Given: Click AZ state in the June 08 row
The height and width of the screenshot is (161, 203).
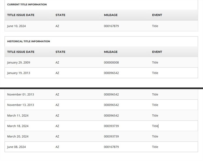Looking at the screenshot, I should (57, 147).
